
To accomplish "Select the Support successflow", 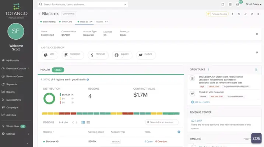I will coord(122,55).
